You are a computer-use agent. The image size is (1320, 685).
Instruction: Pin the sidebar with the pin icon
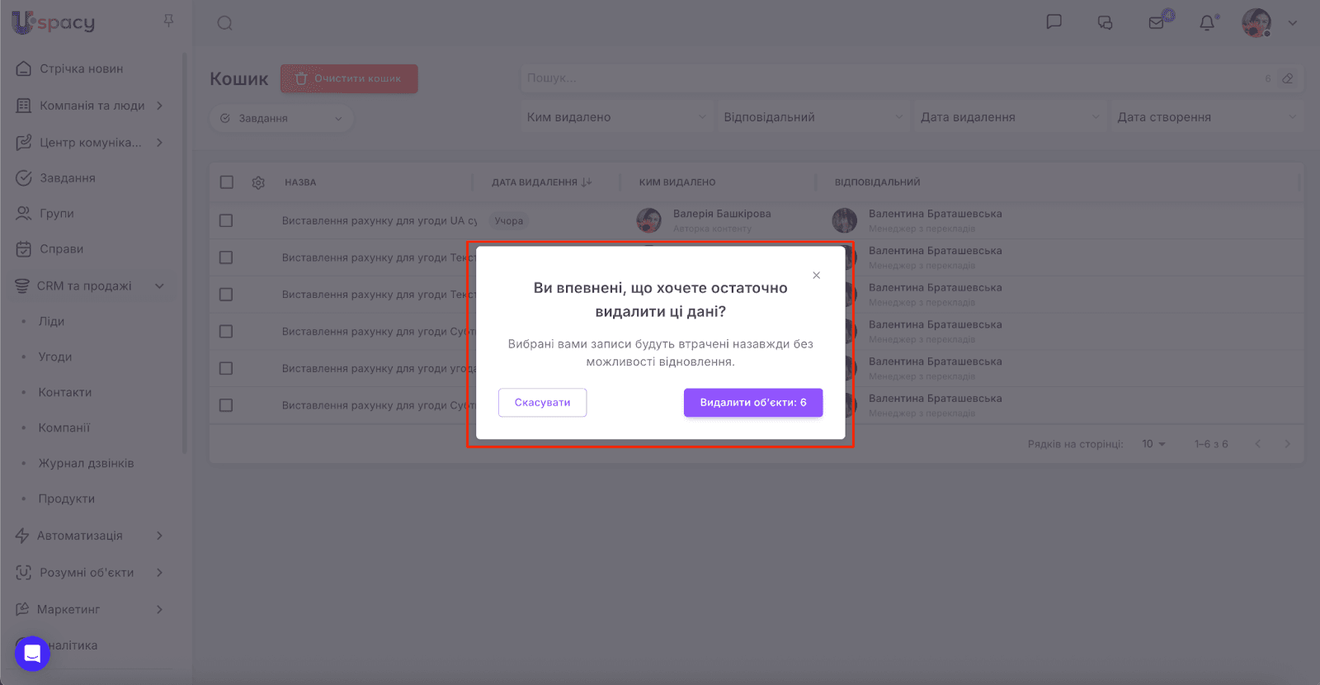[x=168, y=21]
